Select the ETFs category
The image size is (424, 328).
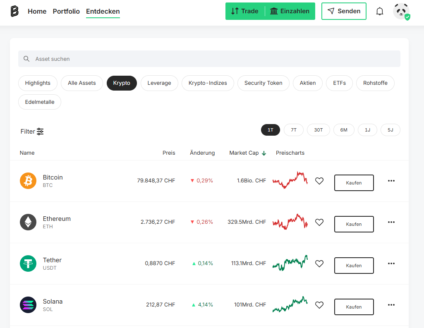339,83
